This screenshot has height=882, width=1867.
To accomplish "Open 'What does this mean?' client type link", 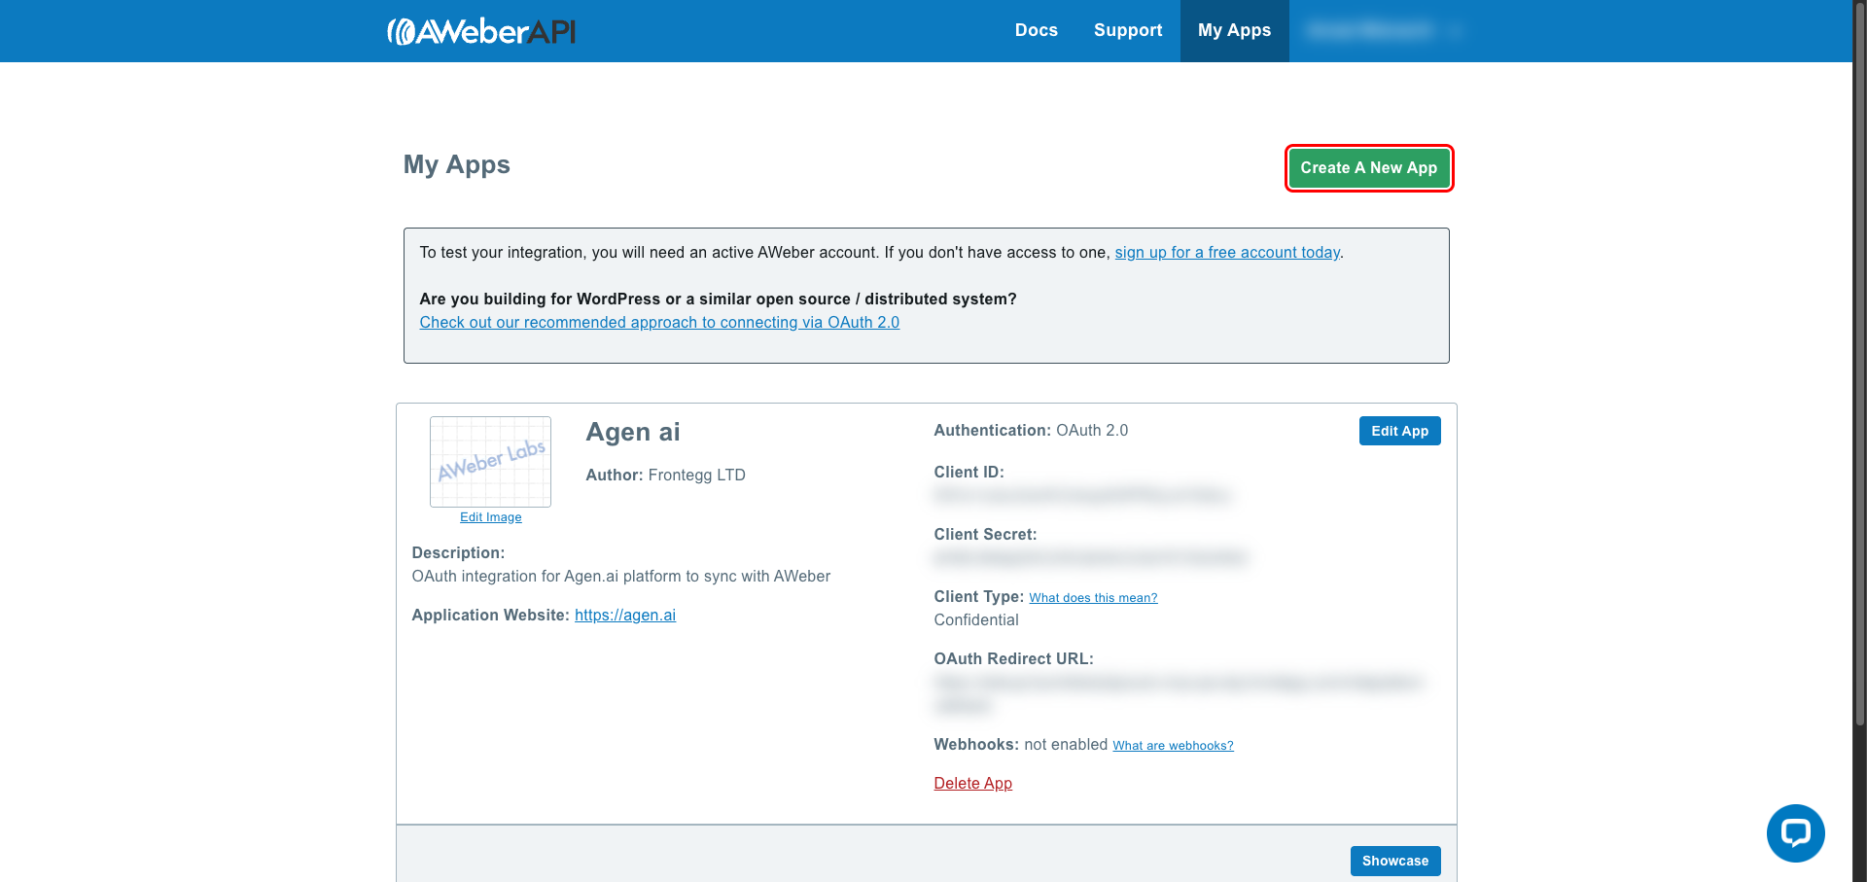I will point(1093,597).
